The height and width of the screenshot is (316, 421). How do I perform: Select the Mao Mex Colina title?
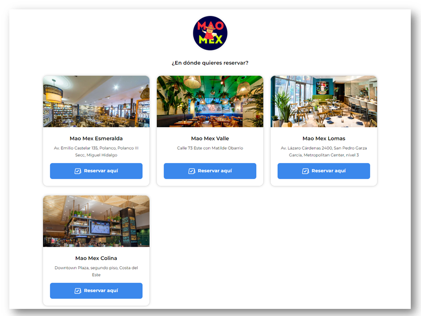[96, 258]
